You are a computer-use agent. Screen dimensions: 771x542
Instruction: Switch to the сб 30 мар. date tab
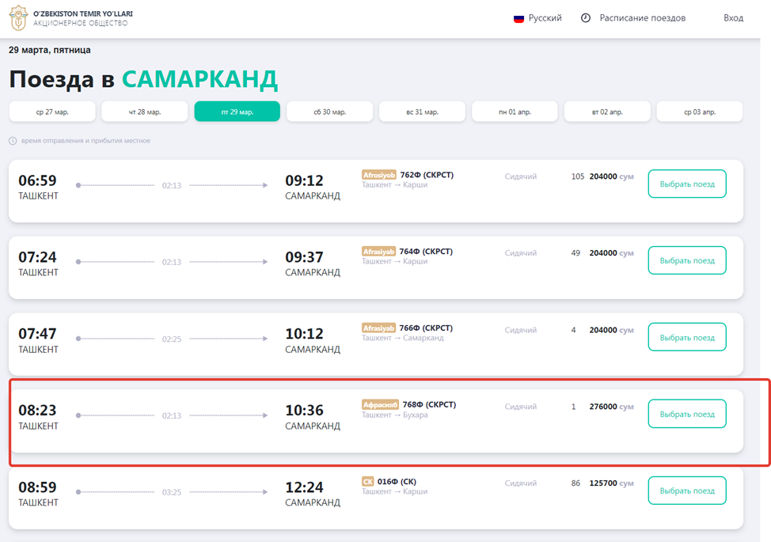329,111
